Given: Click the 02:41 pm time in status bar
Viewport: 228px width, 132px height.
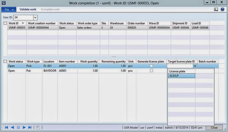Looking at the screenshot, I should (x=196, y=128).
